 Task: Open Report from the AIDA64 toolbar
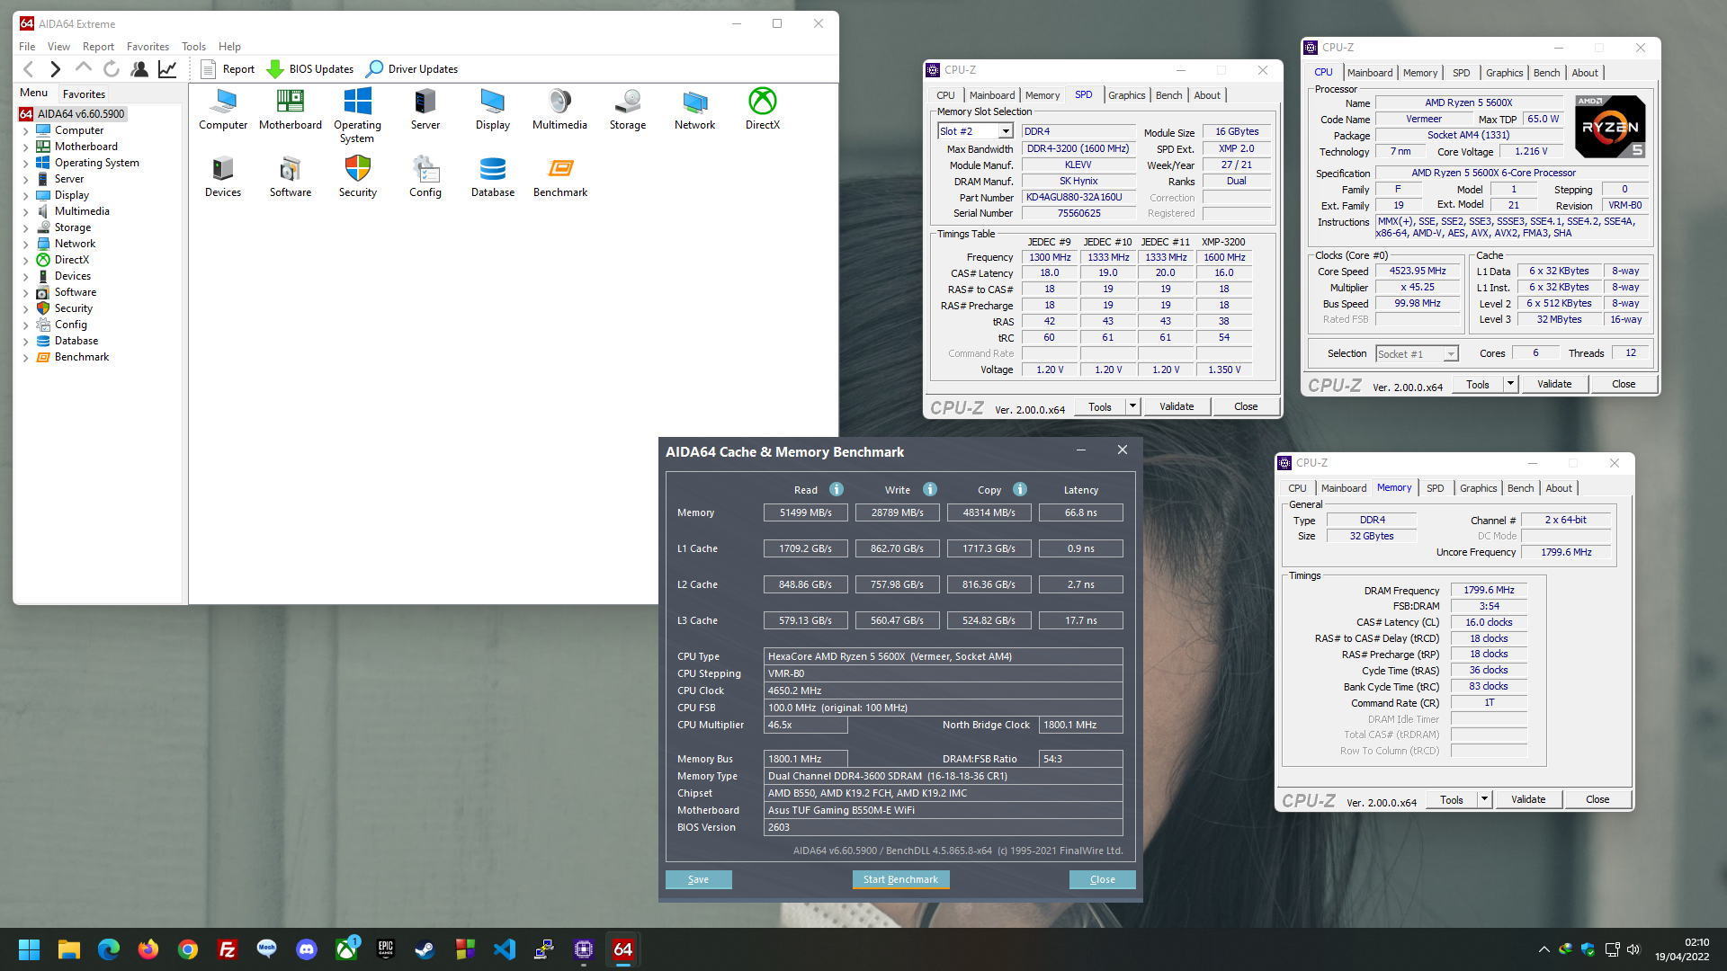[228, 69]
